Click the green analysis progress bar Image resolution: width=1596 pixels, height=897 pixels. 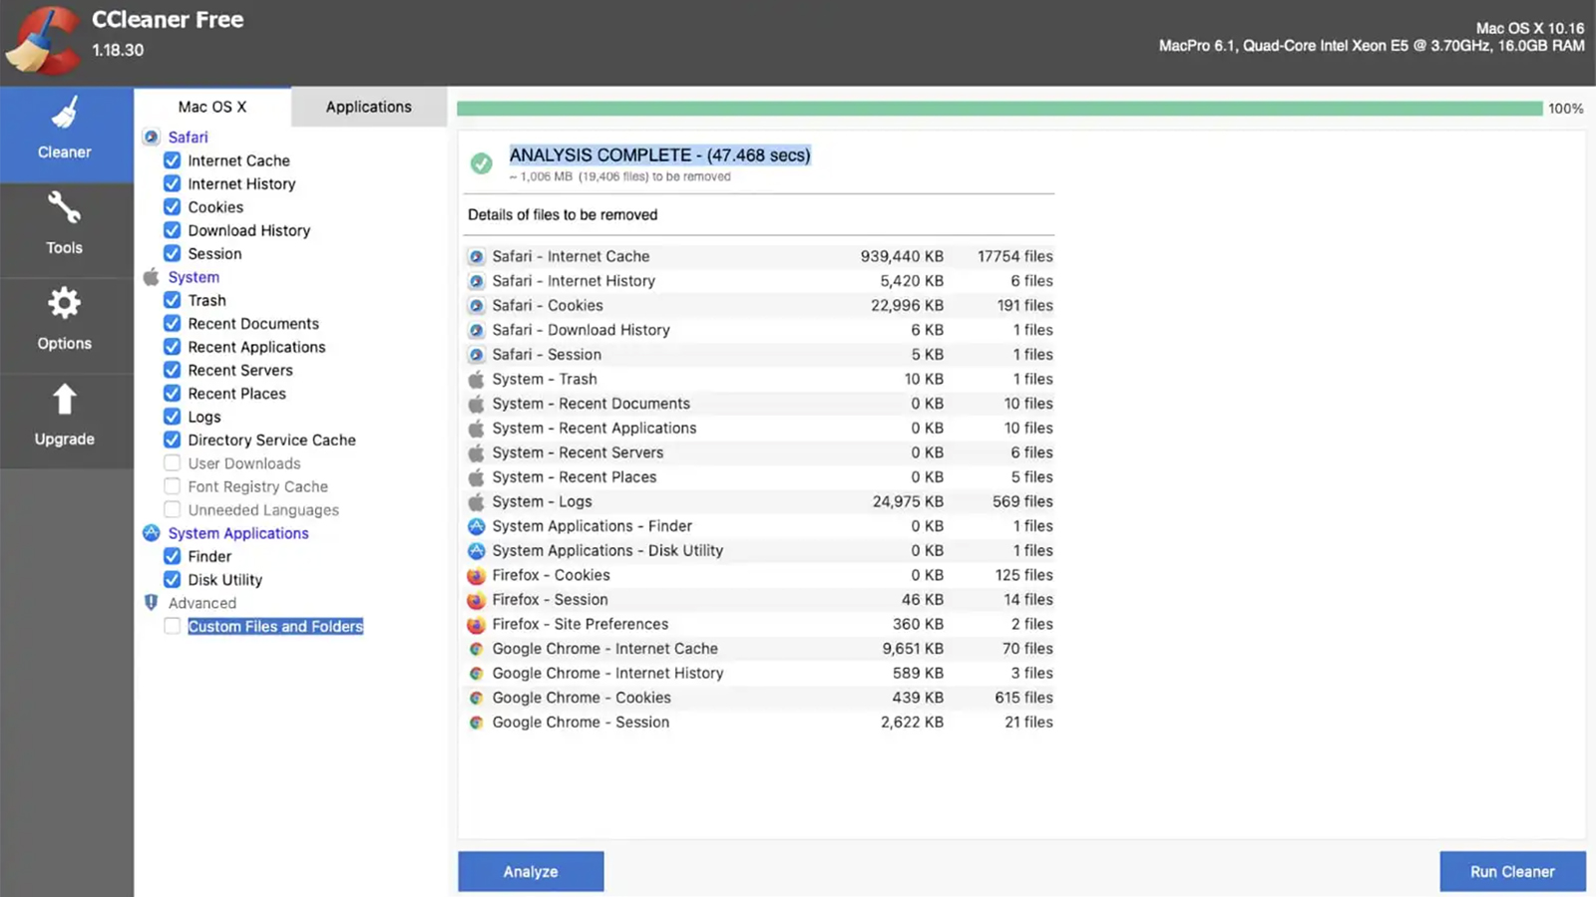click(999, 108)
